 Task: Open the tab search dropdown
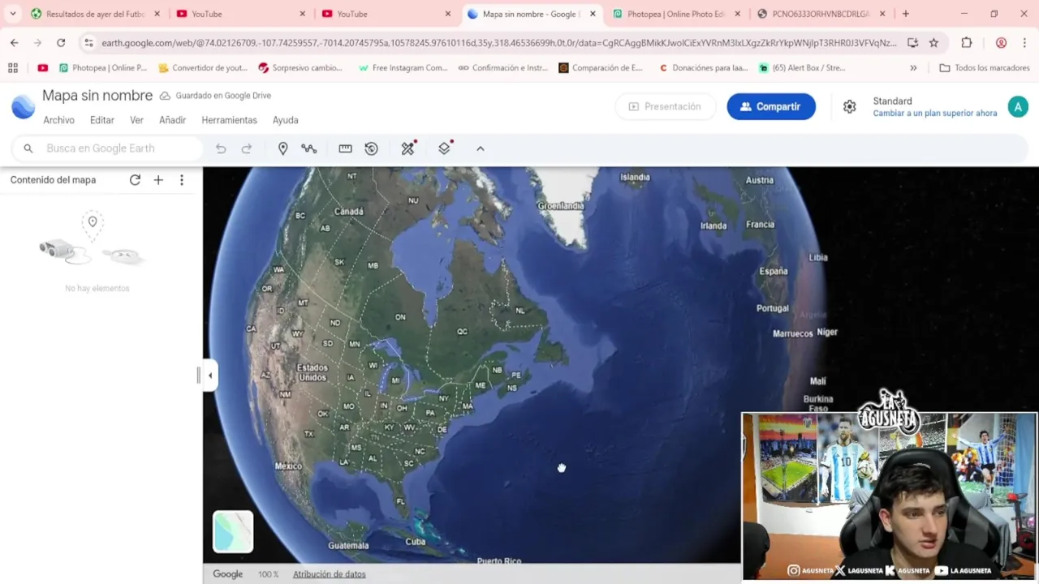point(13,14)
